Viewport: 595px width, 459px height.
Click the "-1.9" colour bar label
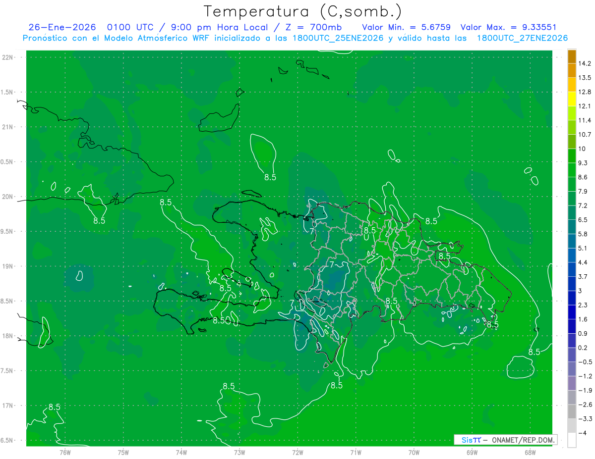pos(585,391)
